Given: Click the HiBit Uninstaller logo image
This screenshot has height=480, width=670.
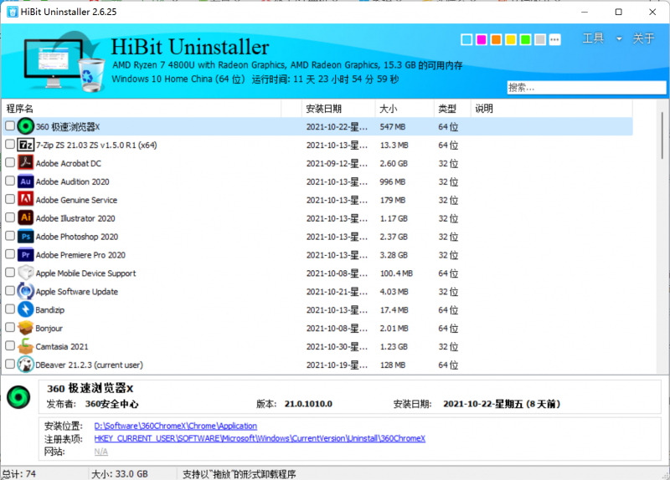Looking at the screenshot, I should (x=64, y=62).
